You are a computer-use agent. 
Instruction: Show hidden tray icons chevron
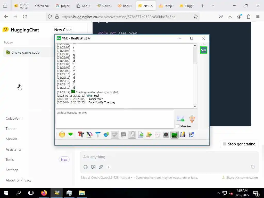[218, 193]
